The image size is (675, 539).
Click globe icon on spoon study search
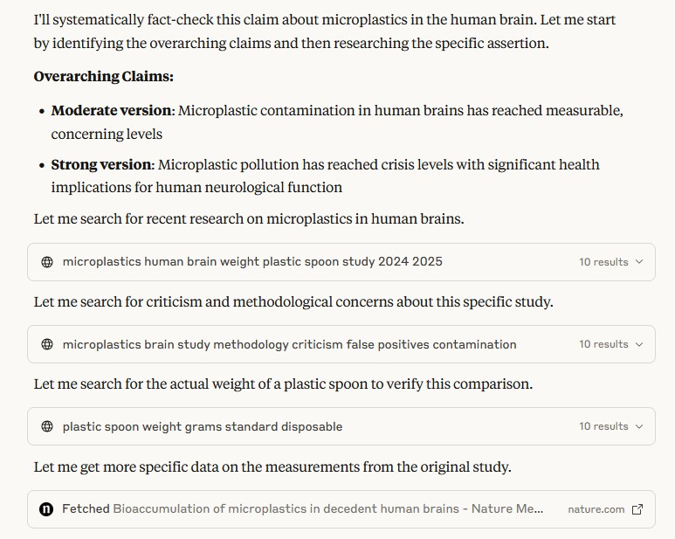[x=47, y=262]
